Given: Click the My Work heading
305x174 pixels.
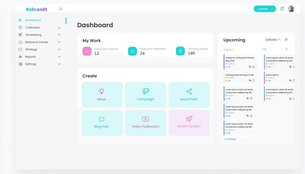Looking at the screenshot, I should (x=91, y=41).
